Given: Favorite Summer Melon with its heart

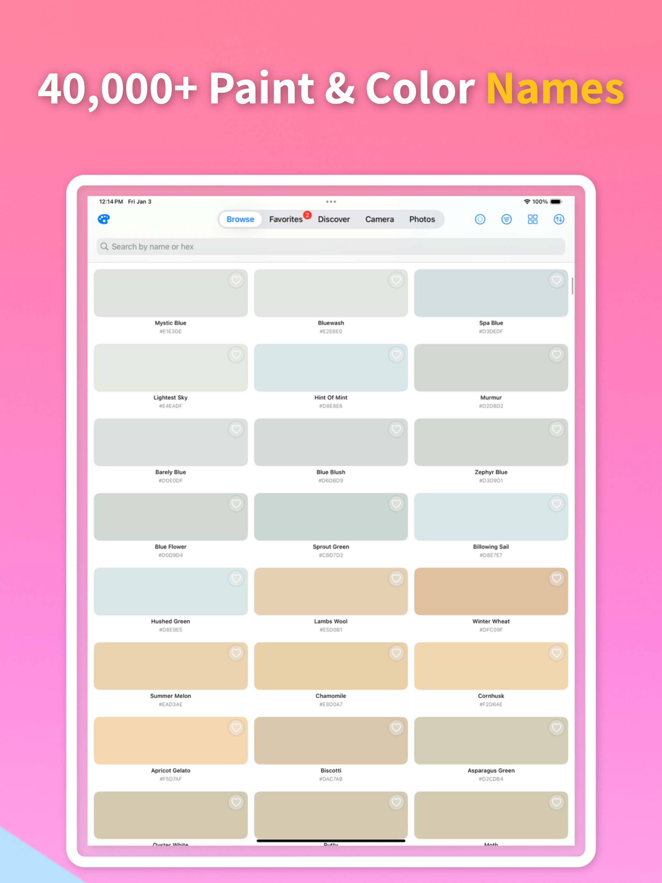Looking at the screenshot, I should tap(236, 653).
